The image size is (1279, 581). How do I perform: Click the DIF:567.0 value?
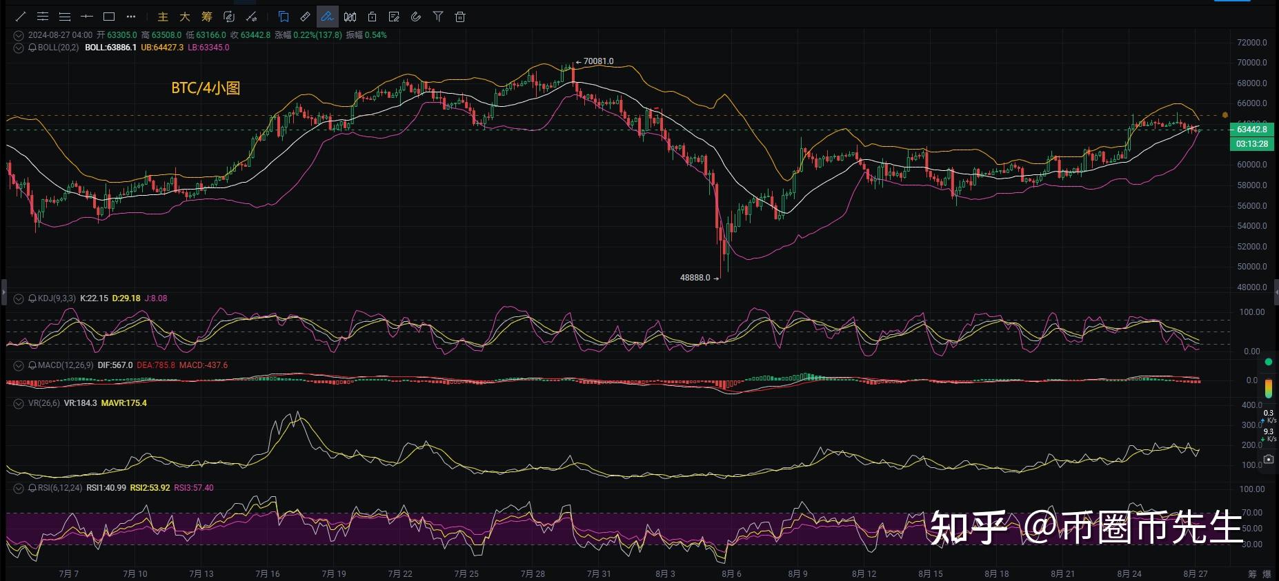115,365
